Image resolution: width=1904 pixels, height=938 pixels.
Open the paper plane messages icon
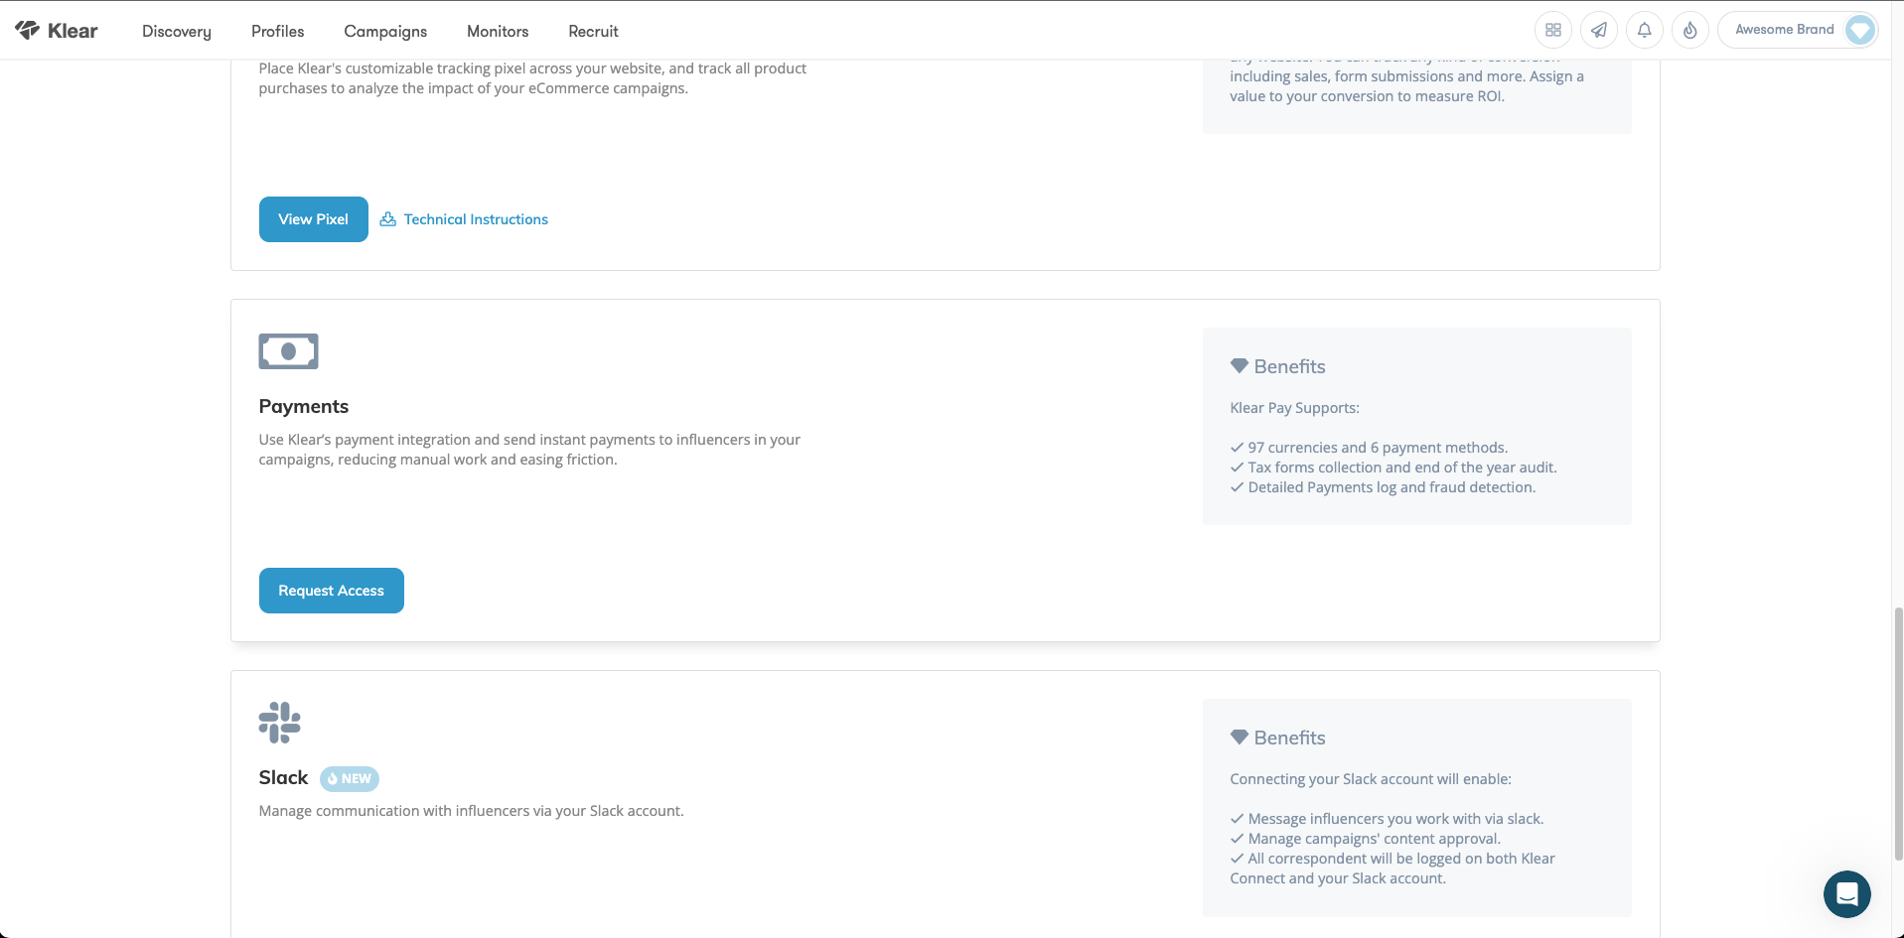(x=1599, y=30)
